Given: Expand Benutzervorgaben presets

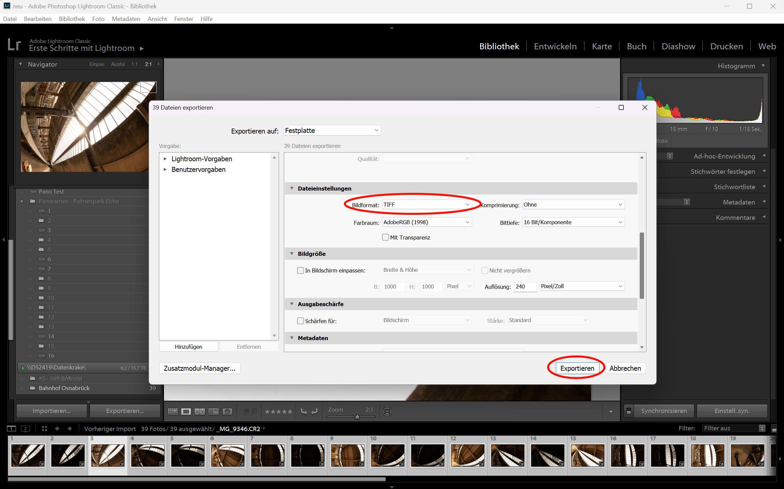Looking at the screenshot, I should point(165,170).
